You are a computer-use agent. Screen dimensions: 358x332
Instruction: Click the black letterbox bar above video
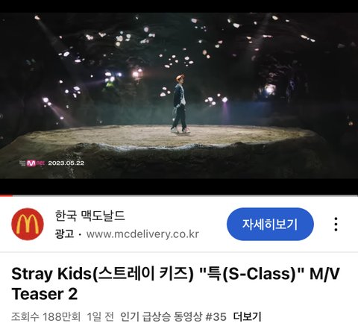(179, 6)
